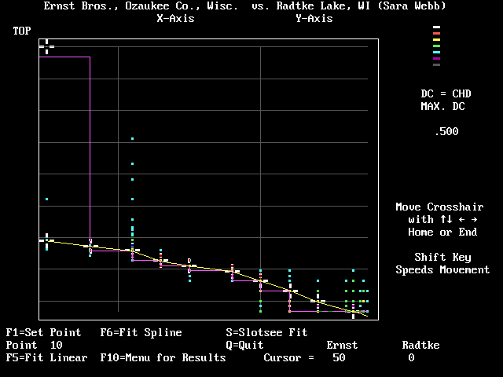Image resolution: width=503 pixels, height=377 pixels.
Task: Click the white crosshair at plot top-left
Action: 47,47
